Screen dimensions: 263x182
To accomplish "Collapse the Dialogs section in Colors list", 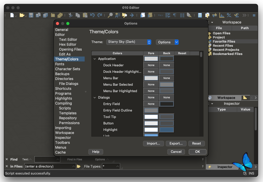I will click(95, 97).
